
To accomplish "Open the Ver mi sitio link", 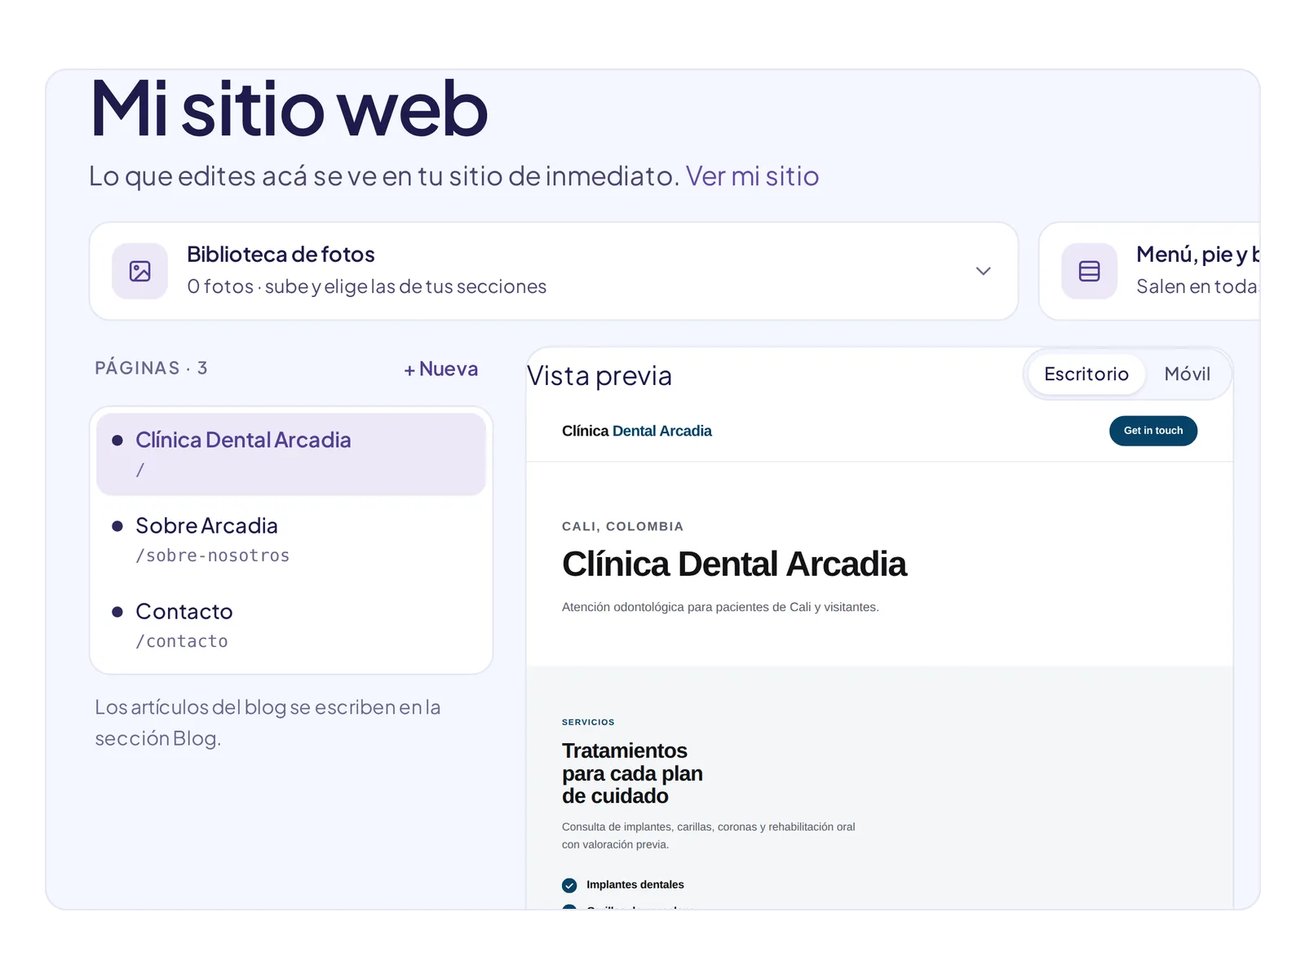I will point(752,176).
